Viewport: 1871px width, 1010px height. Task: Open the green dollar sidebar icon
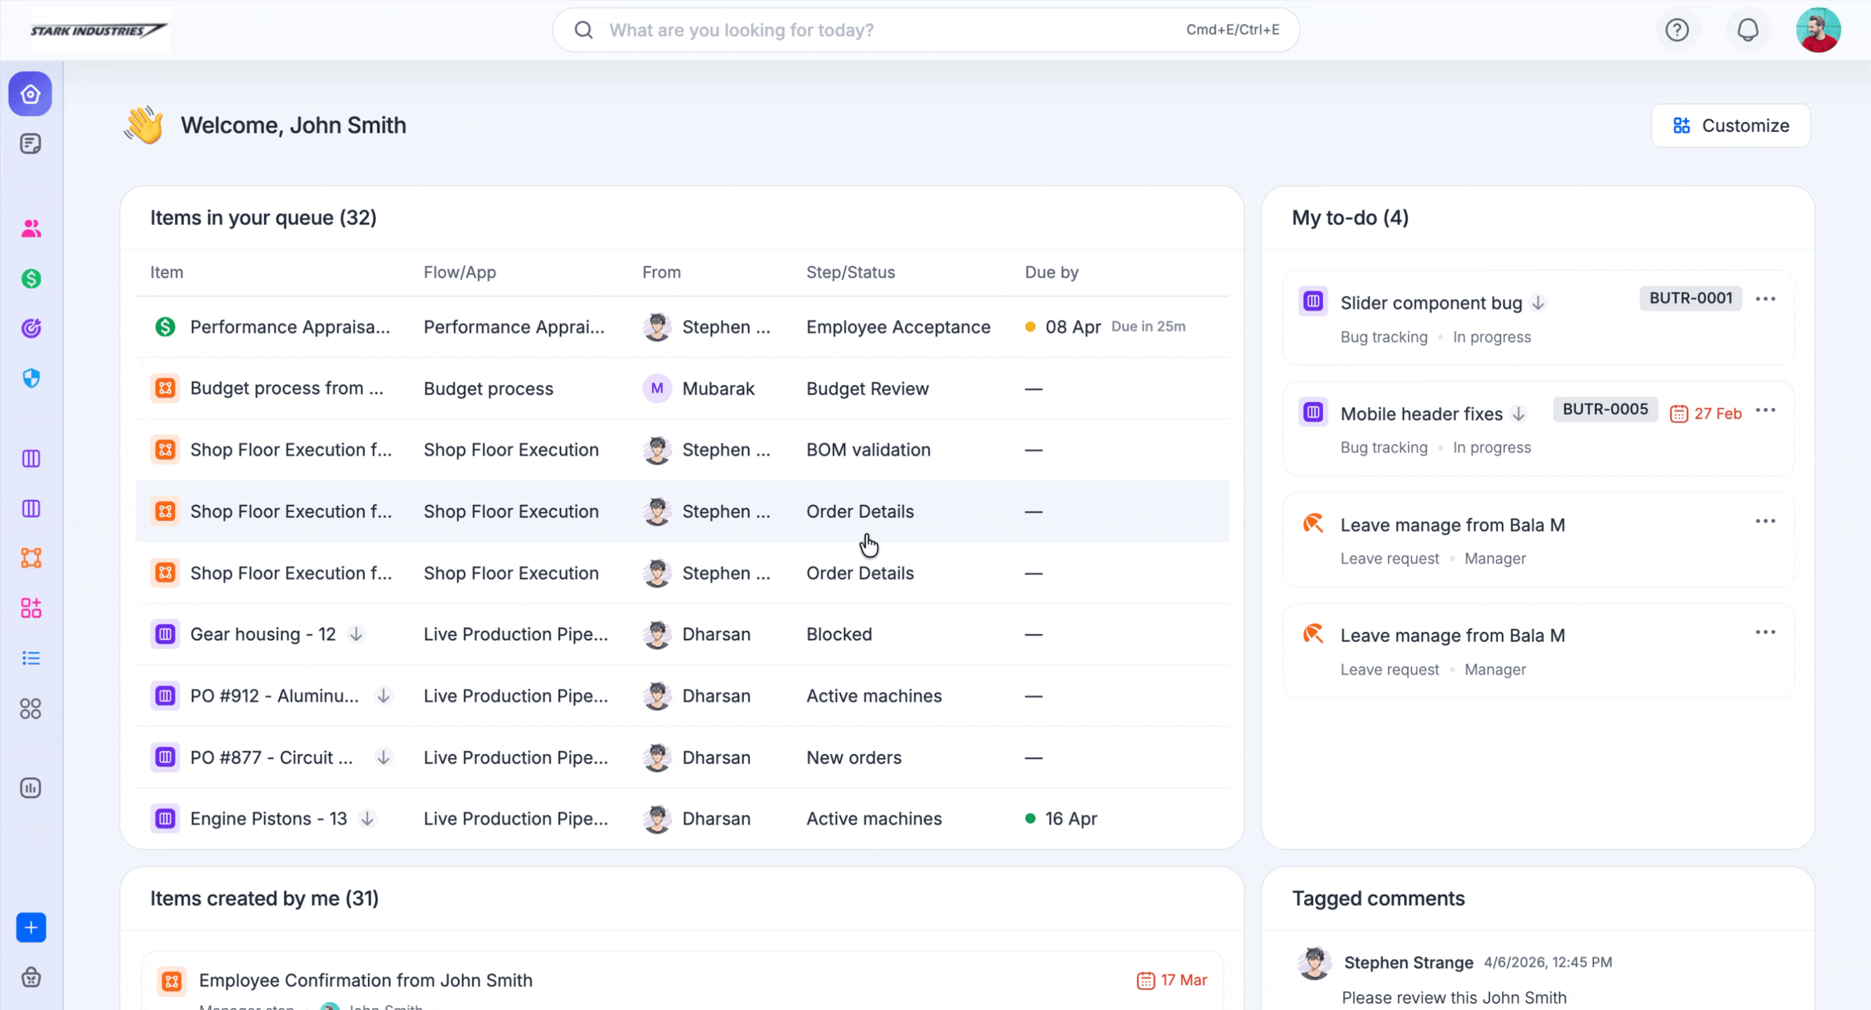click(31, 279)
